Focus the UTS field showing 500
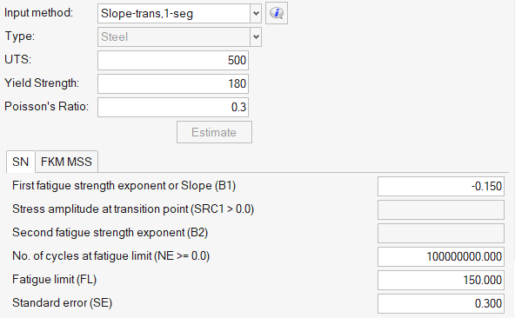The width and height of the screenshot is (515, 318). (173, 60)
